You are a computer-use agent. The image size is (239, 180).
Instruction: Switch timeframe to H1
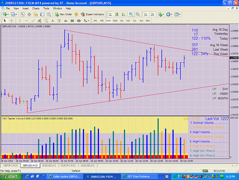pyautogui.click(x=122, y=21)
